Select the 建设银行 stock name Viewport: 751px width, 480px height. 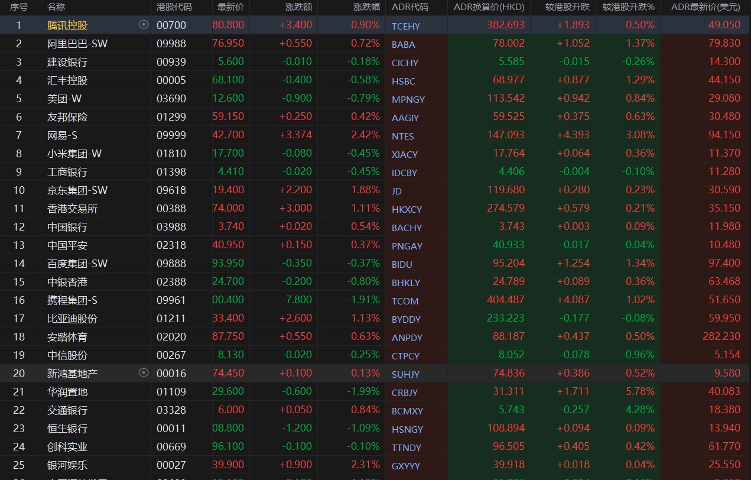coord(67,62)
